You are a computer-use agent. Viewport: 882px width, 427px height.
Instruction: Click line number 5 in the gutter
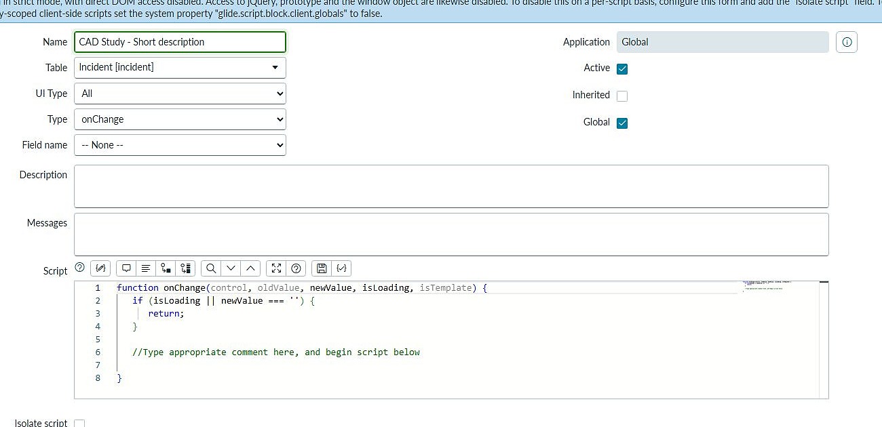point(97,340)
